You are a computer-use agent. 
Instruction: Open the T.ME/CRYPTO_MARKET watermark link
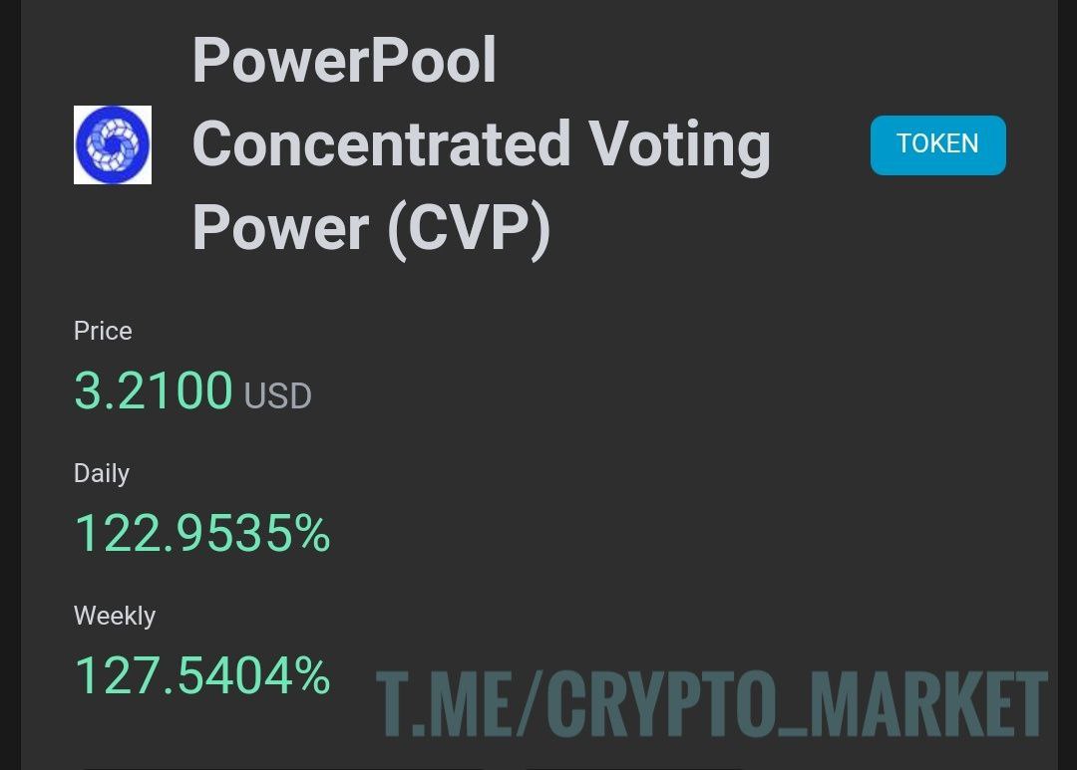[711, 703]
